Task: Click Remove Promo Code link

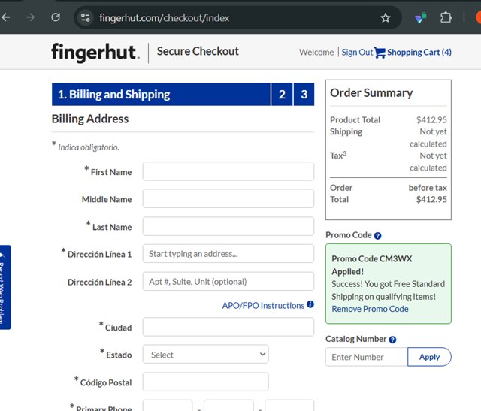Action: pyautogui.click(x=370, y=309)
